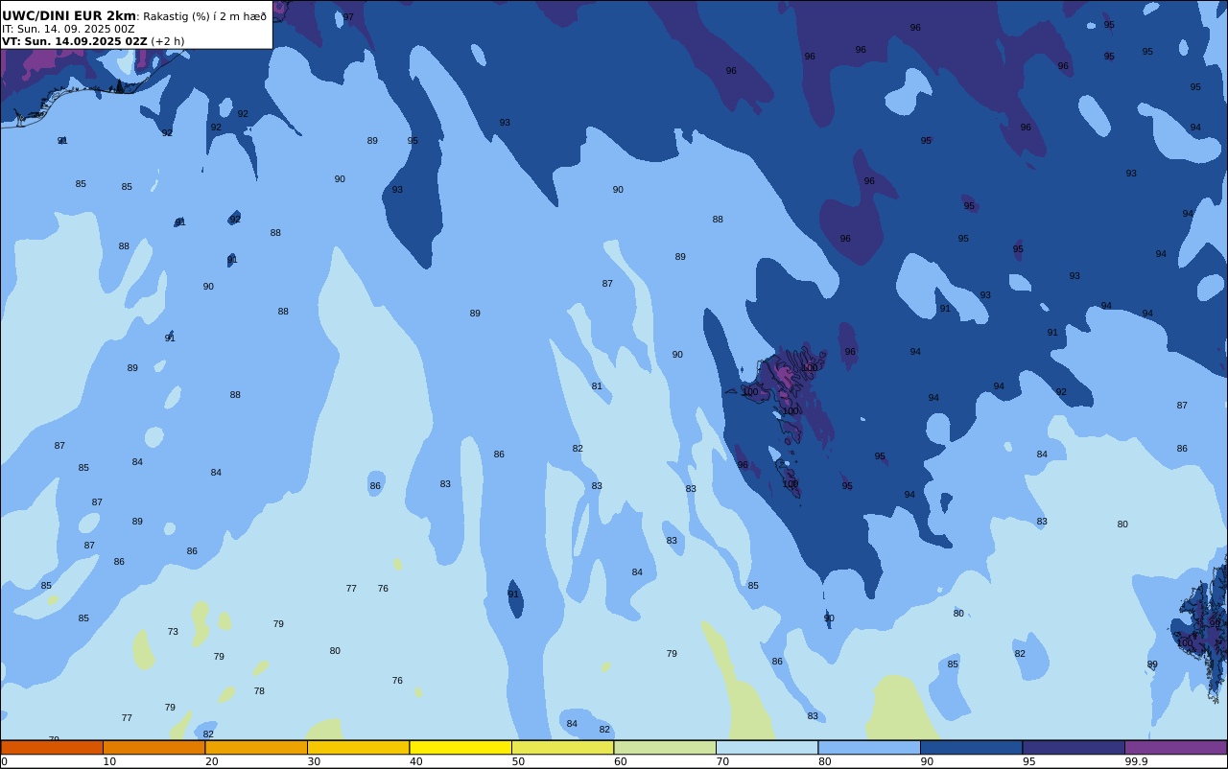Click the 'Rakastig (%) í 2 m hæð' label

pos(204,16)
